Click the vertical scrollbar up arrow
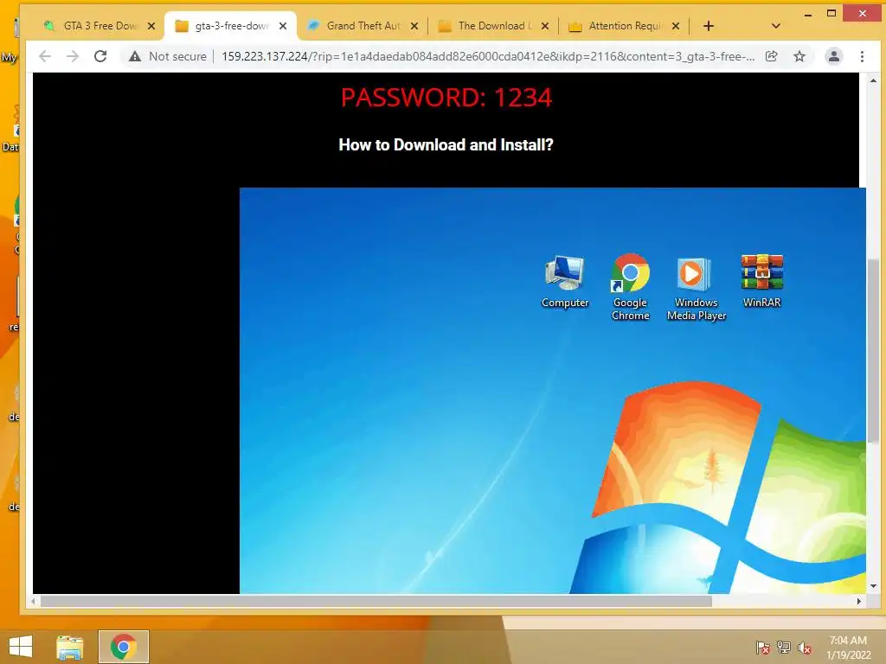Image resolution: width=886 pixels, height=664 pixels. point(873,80)
